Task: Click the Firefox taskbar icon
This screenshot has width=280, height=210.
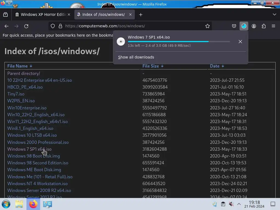Action: tap(33, 204)
